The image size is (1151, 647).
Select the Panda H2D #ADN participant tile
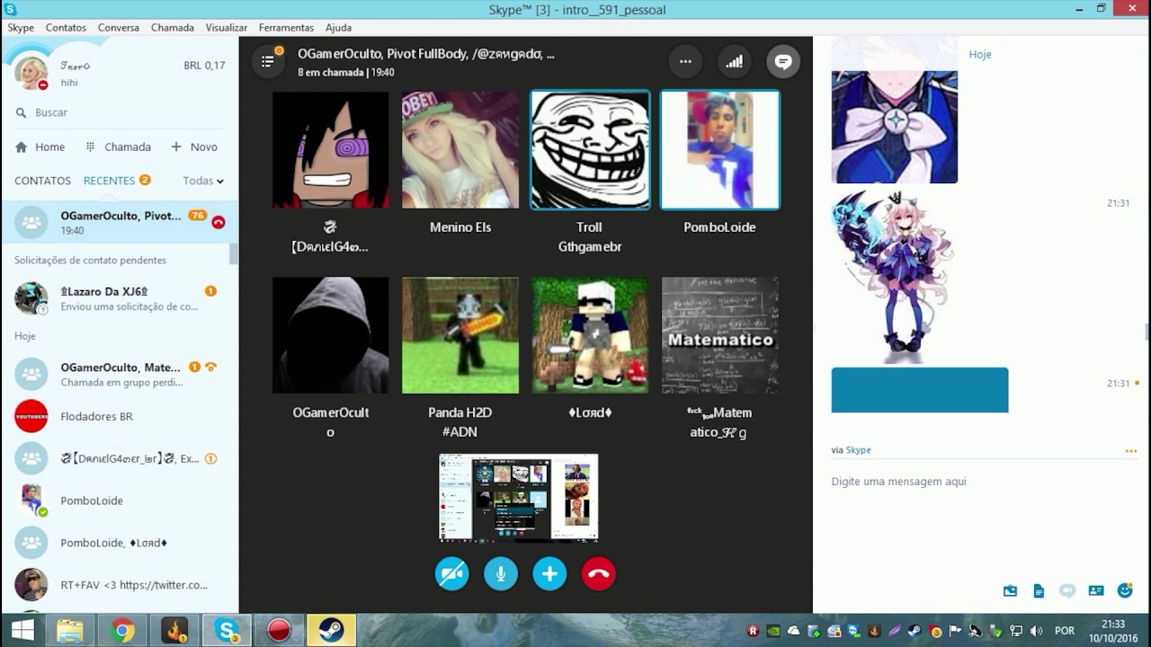click(x=460, y=335)
